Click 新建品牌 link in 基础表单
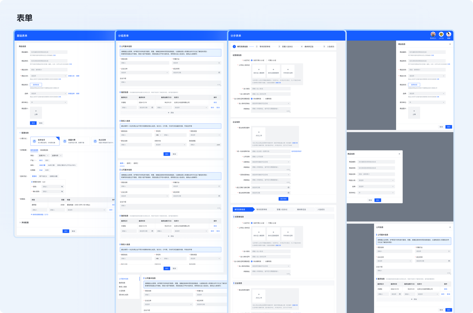The width and height of the screenshot is (473, 313). (x=71, y=94)
